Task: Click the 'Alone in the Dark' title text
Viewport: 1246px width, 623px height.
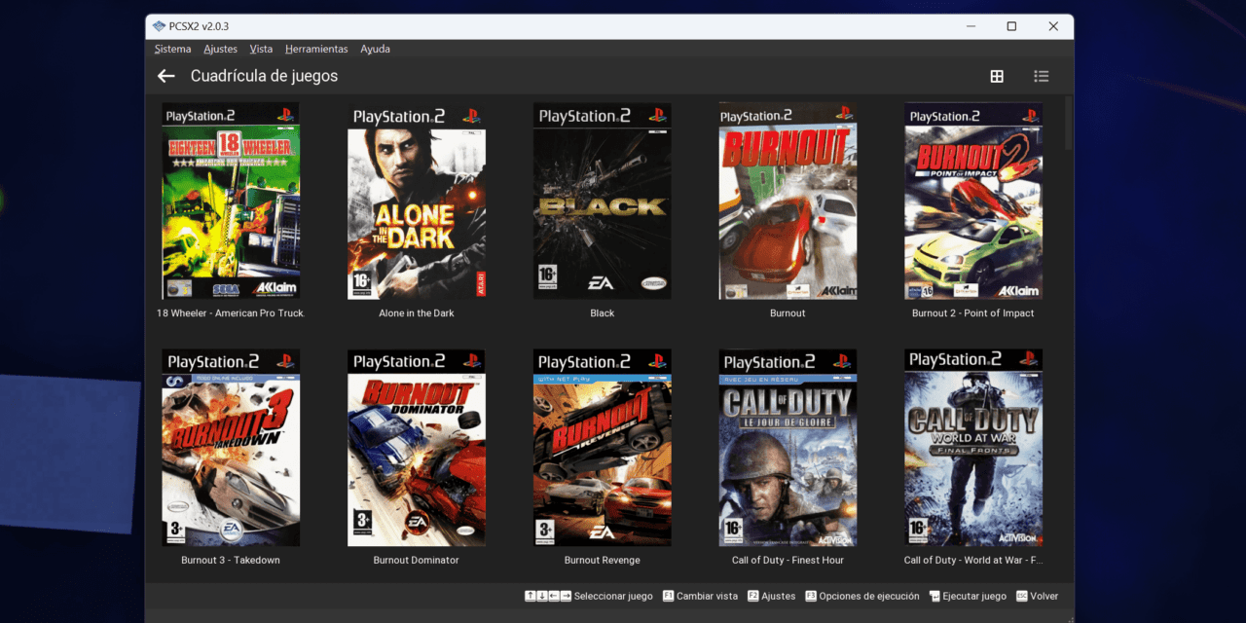Action: point(417,313)
